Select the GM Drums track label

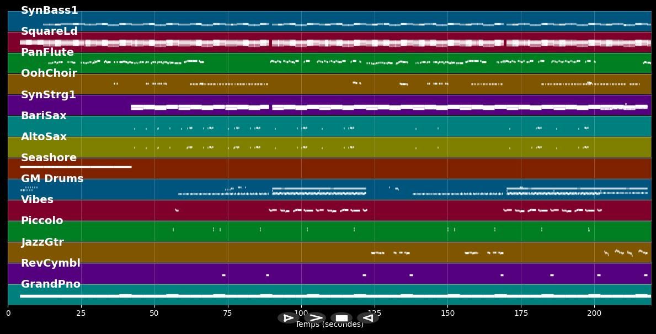click(52, 179)
